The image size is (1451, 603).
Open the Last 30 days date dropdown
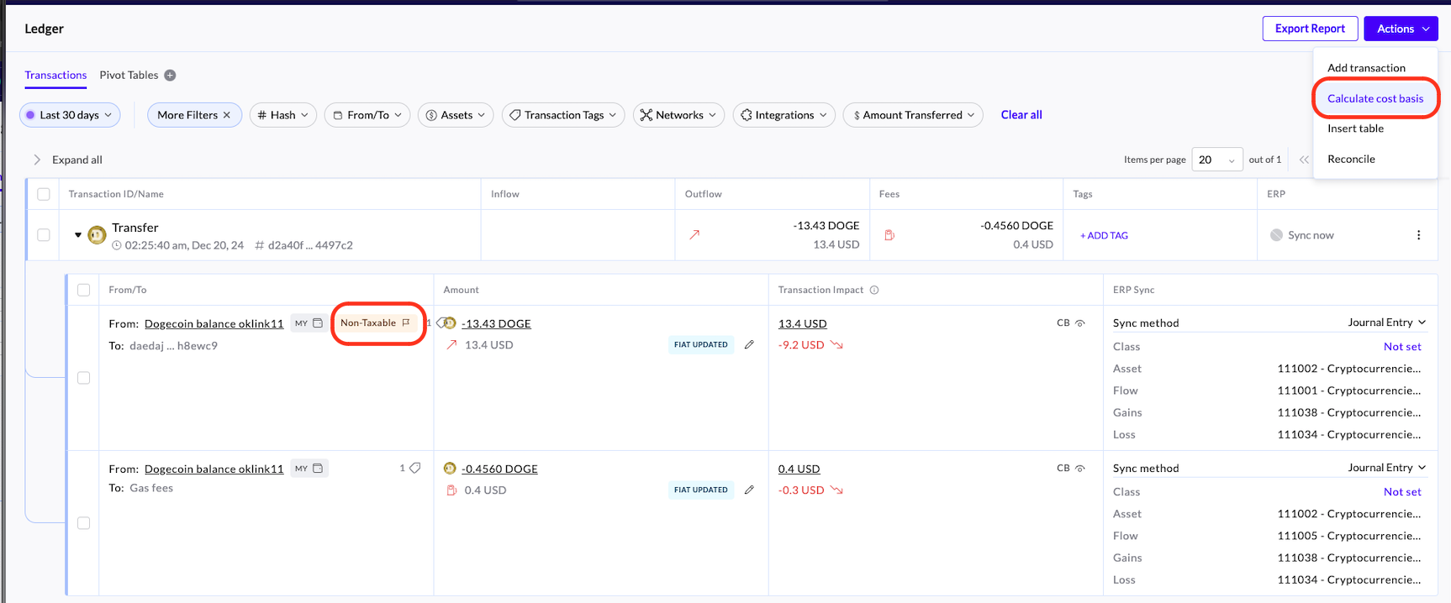(70, 115)
